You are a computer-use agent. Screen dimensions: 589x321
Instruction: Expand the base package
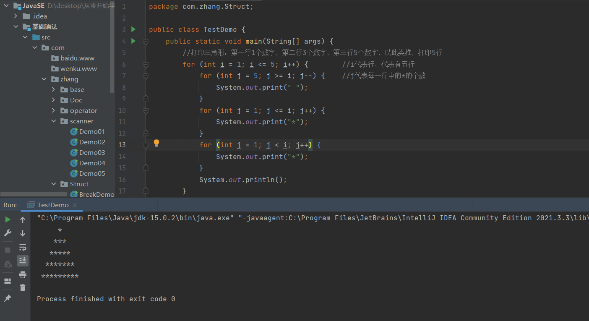pos(53,89)
